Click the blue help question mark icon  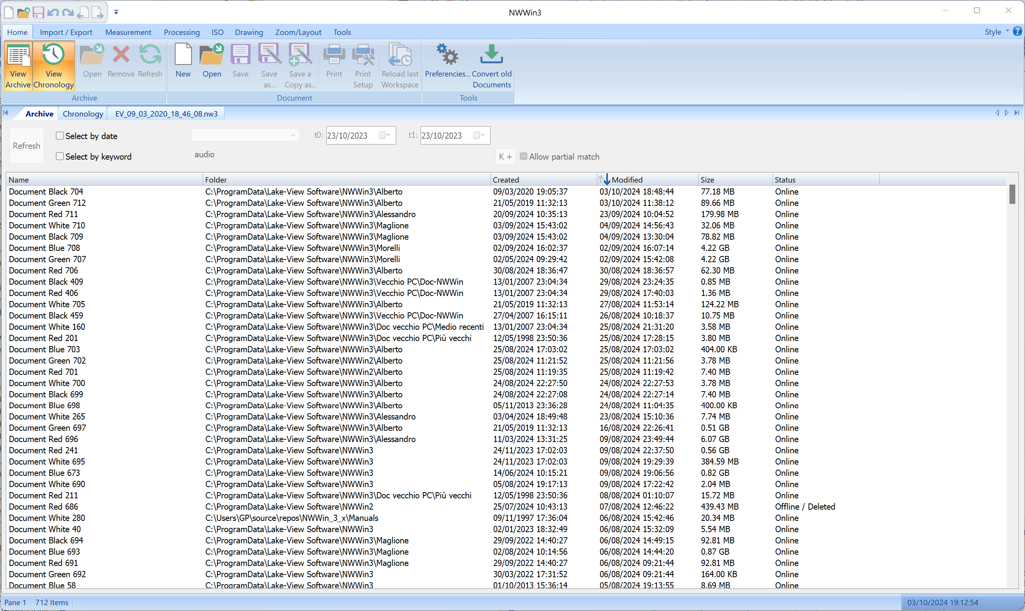click(1017, 31)
